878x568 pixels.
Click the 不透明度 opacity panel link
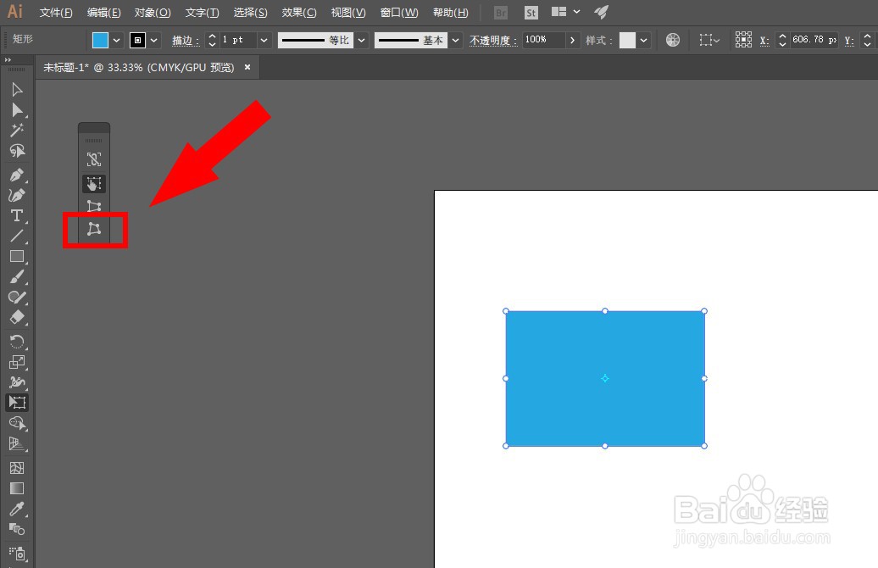492,41
